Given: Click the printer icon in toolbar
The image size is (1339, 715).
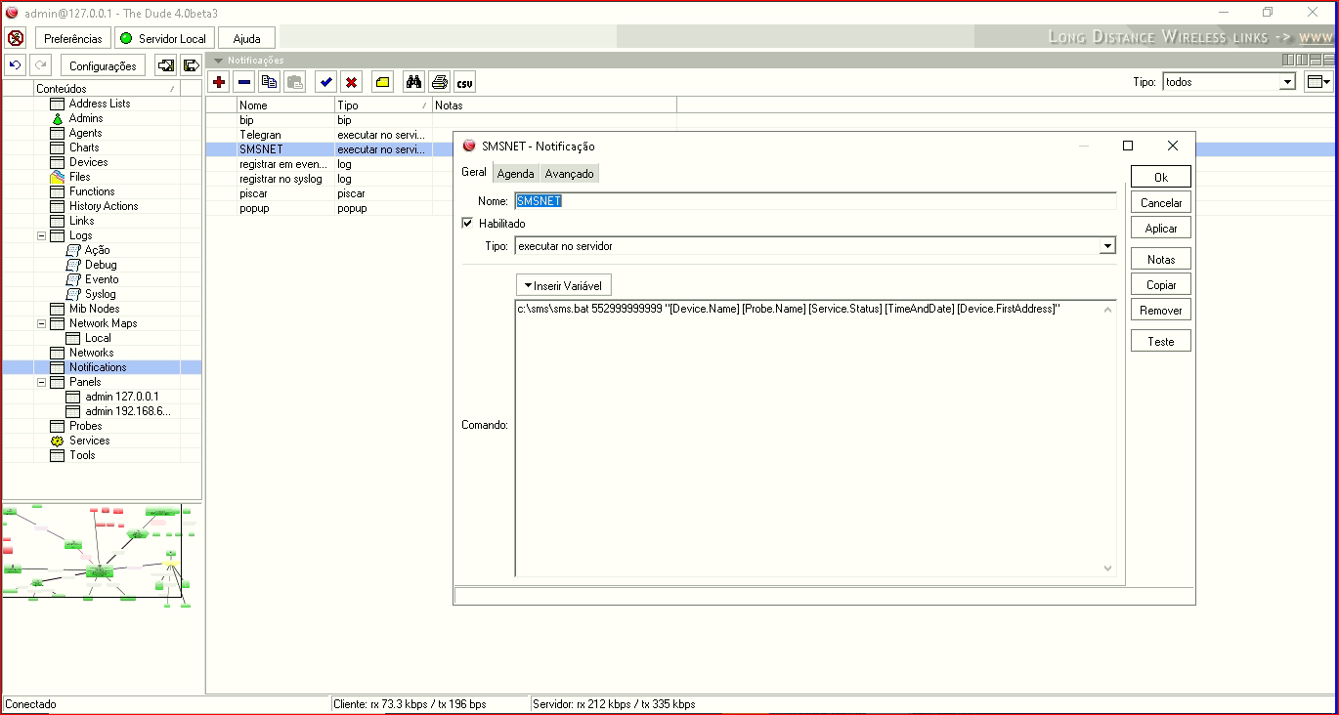Looking at the screenshot, I should coord(440,83).
